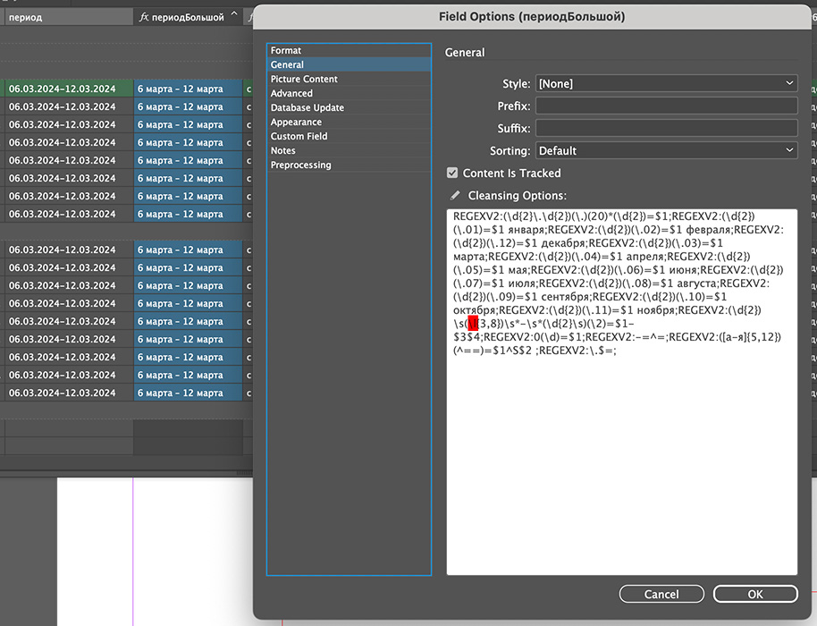Image resolution: width=817 pixels, height=626 pixels.
Task: Click the pencil icon beside Cleansing Options
Action: (455, 196)
